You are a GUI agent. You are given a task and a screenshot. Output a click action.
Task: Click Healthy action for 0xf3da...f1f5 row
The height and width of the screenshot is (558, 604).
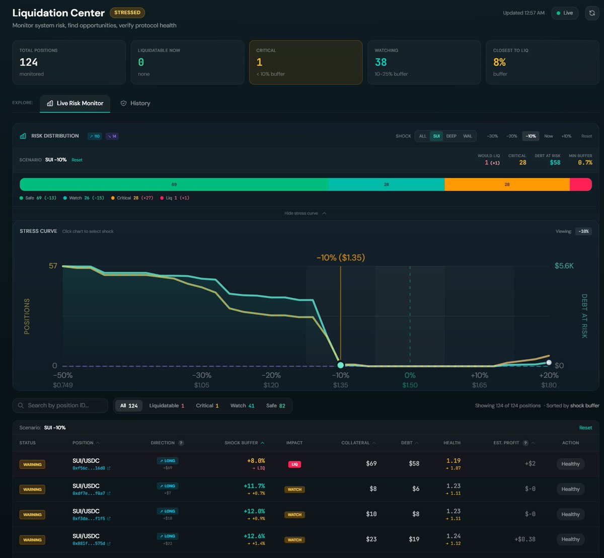coord(571,514)
